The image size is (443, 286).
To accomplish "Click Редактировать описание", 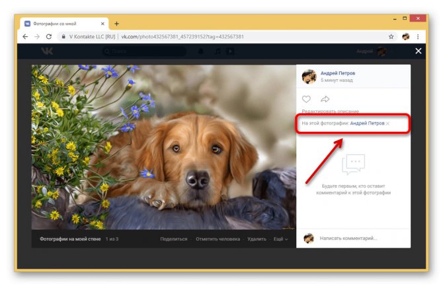I will pyautogui.click(x=331, y=111).
